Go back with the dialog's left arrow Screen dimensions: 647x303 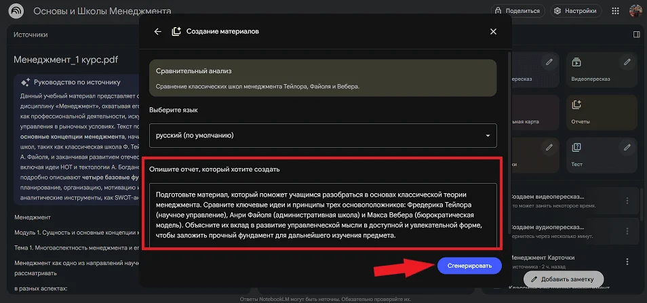click(x=157, y=31)
